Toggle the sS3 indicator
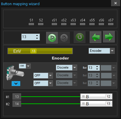 [x=73, y=24]
